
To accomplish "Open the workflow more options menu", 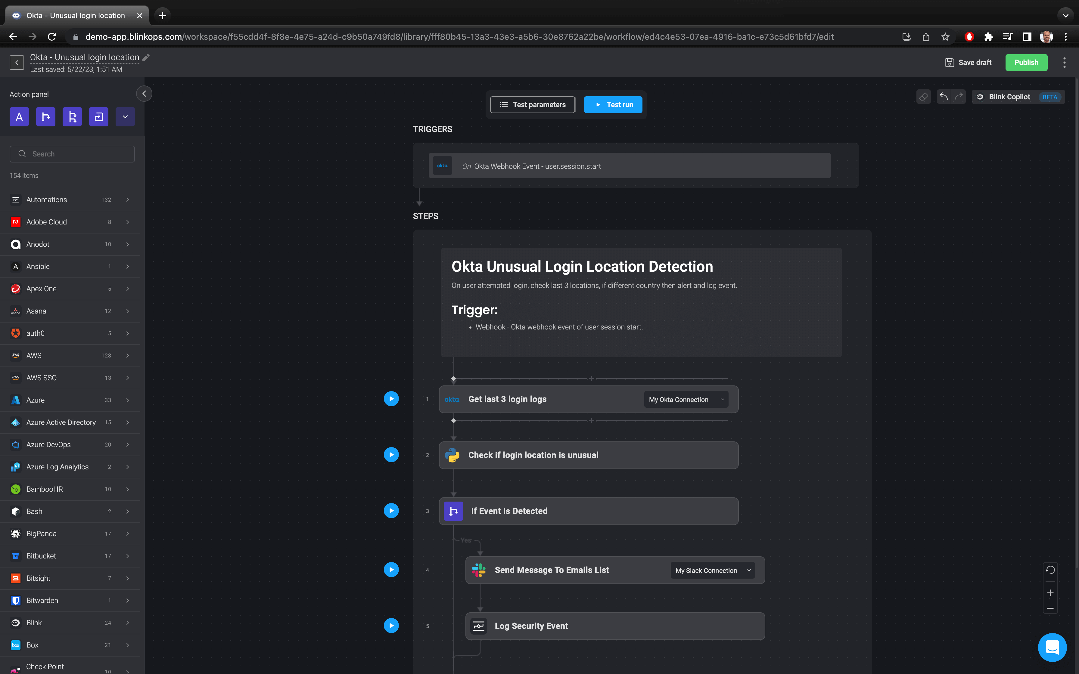I will [x=1064, y=62].
